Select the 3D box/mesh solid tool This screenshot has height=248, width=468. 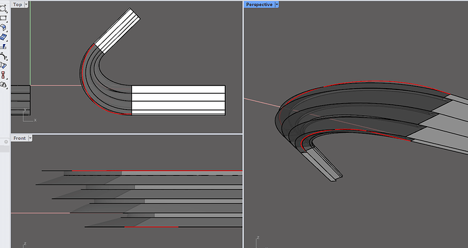(3, 85)
